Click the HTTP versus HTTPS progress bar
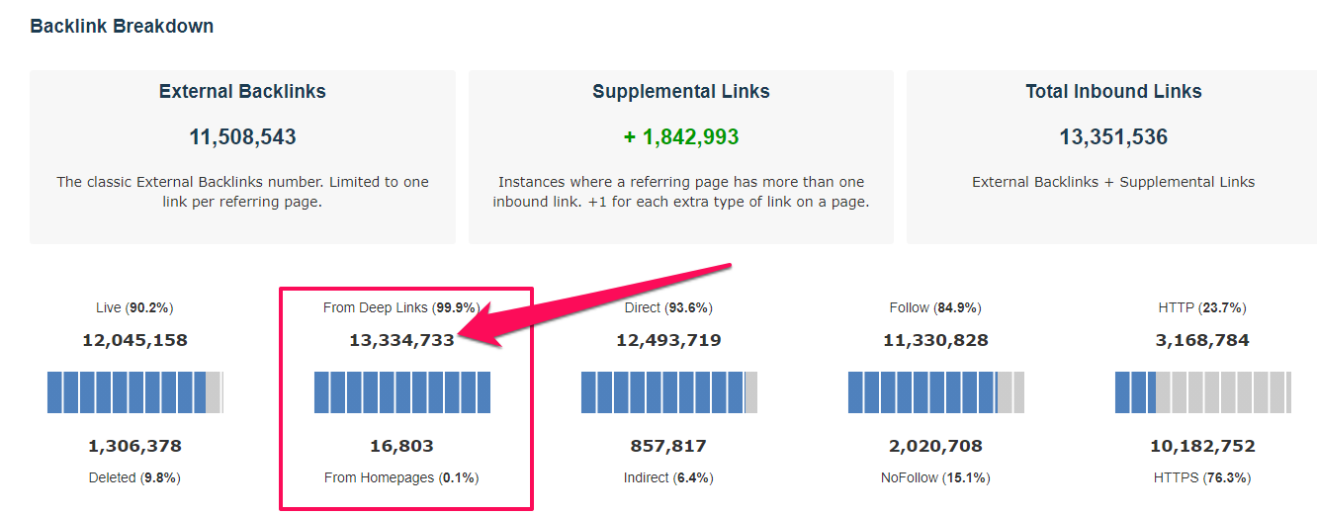 [1202, 392]
